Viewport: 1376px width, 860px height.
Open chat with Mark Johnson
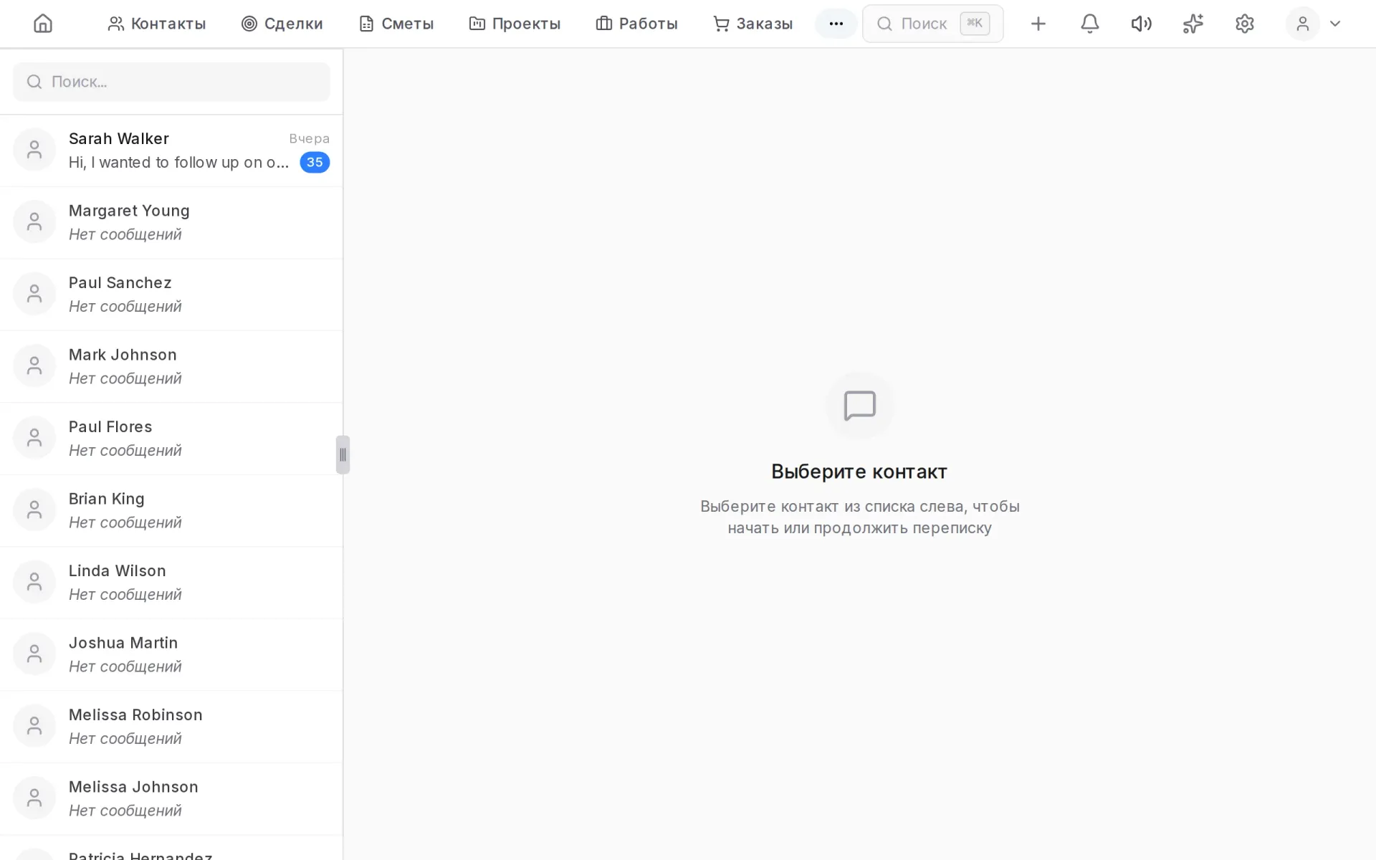click(171, 367)
